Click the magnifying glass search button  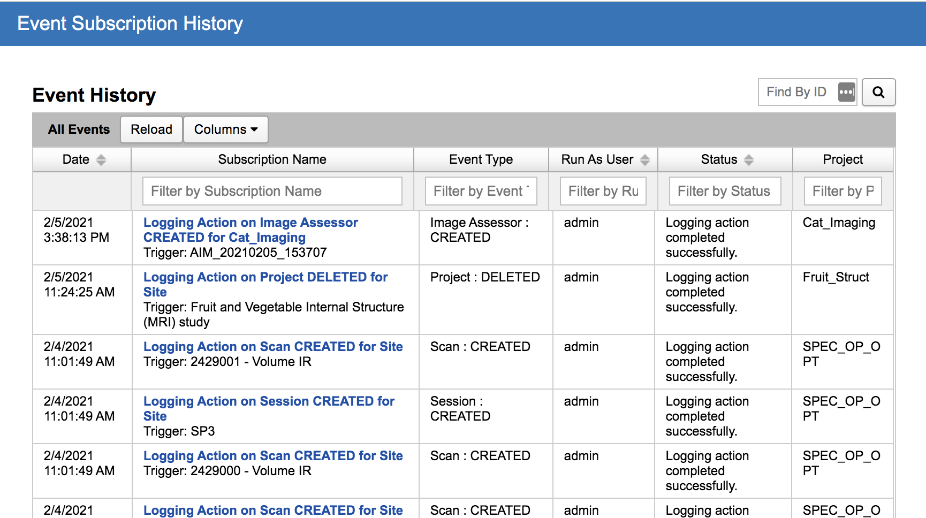pos(878,92)
